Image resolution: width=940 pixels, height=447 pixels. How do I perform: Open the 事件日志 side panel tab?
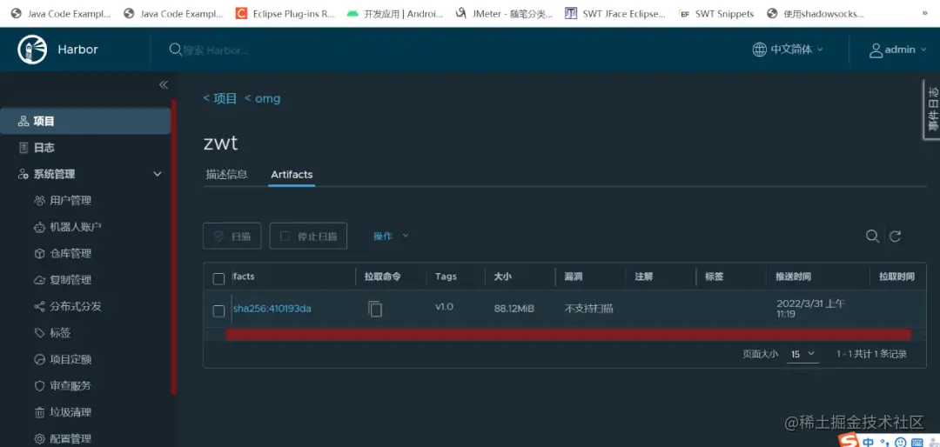tap(931, 110)
